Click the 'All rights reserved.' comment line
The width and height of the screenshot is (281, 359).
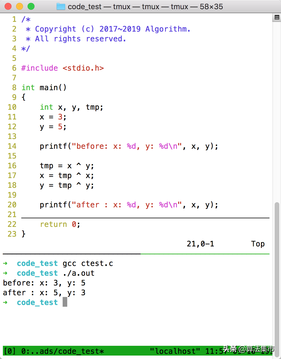coord(76,39)
